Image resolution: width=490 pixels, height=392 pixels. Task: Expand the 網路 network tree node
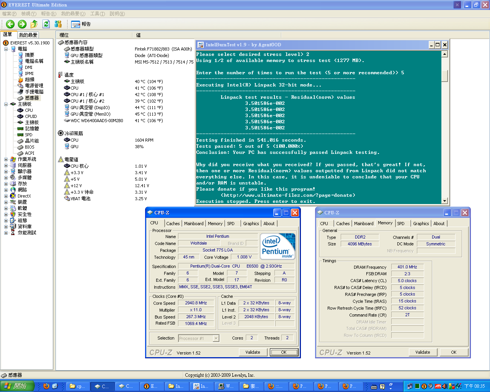[6, 190]
